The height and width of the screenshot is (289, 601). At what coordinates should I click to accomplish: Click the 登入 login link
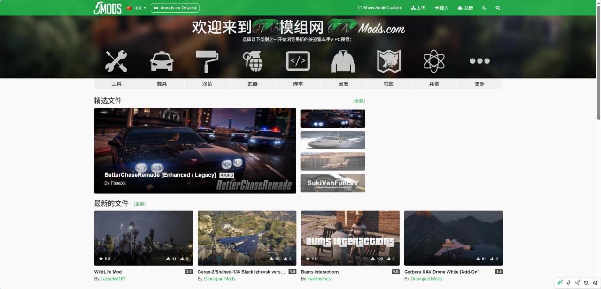[441, 8]
